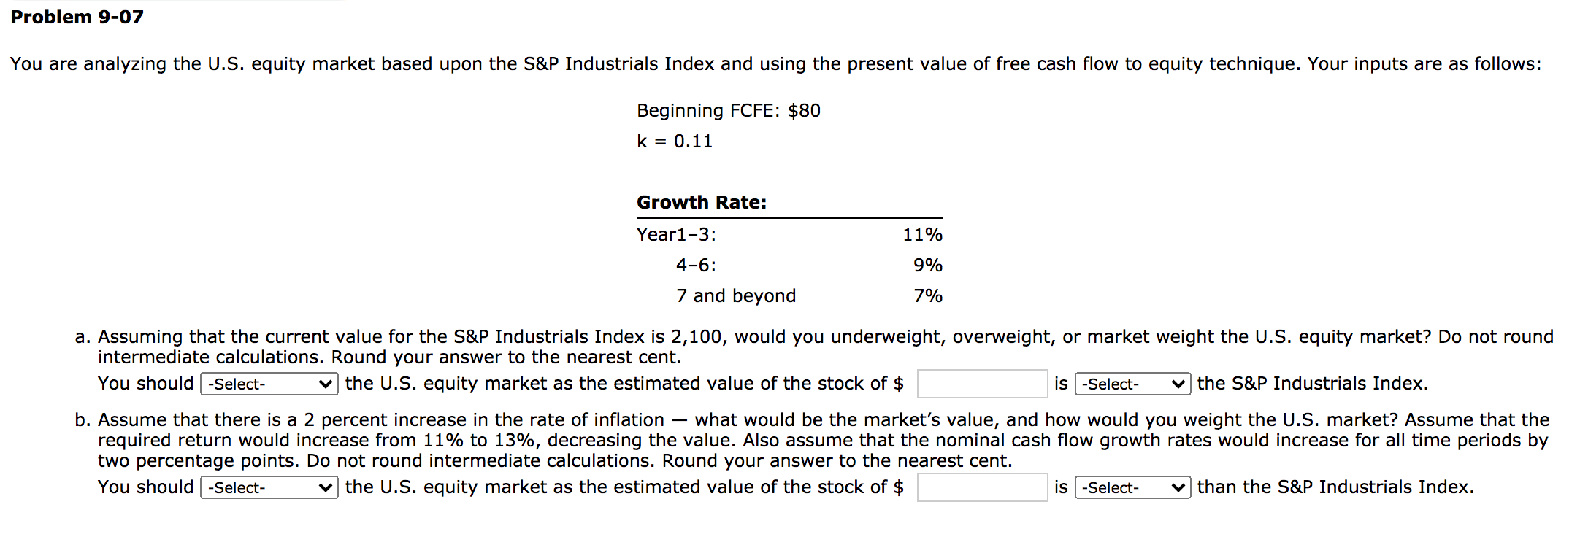
Task: Click the Growth Rate table header
Action: pos(701,202)
